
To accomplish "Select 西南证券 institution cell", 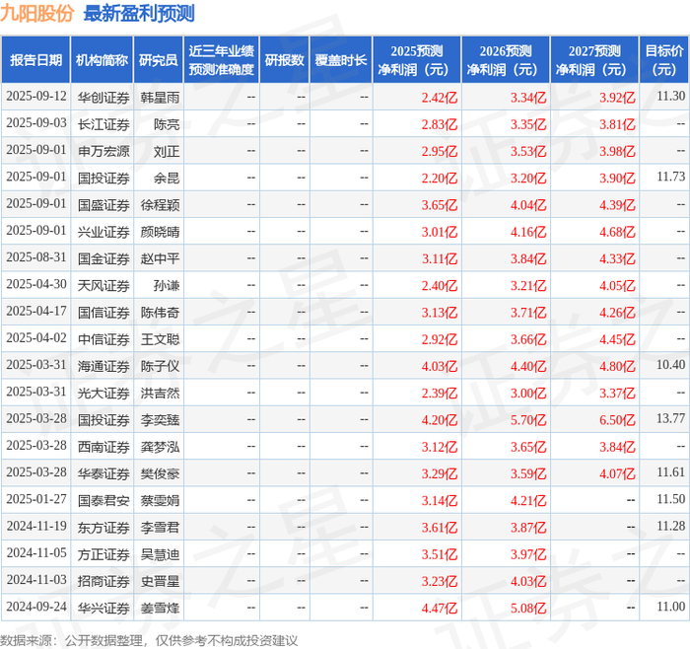I will tap(103, 447).
